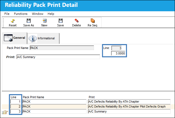The width and height of the screenshot is (175, 118).
Task: Click the Reset toolbar icon
Action: (x=13, y=21)
